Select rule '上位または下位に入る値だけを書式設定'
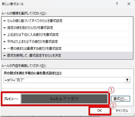This screenshot has height=117, width=135. [67, 35]
